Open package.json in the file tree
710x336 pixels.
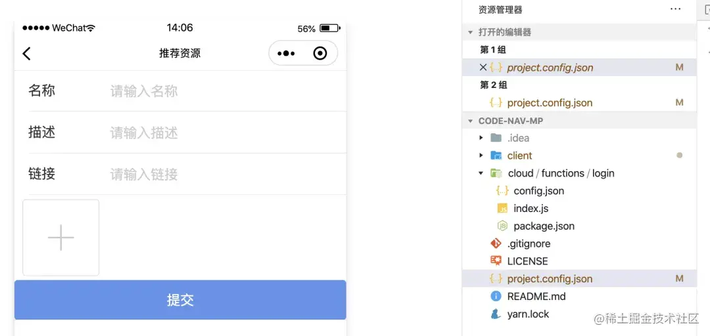[544, 226]
